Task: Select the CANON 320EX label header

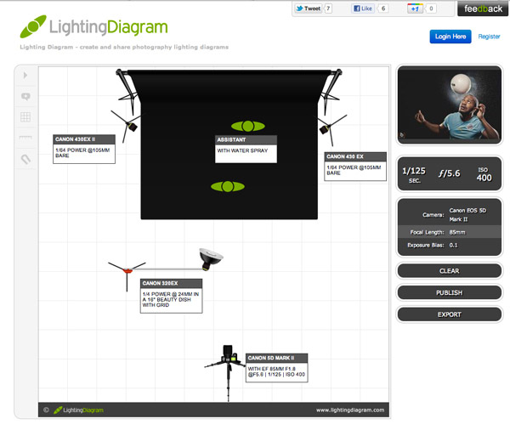Action: pyautogui.click(x=171, y=283)
